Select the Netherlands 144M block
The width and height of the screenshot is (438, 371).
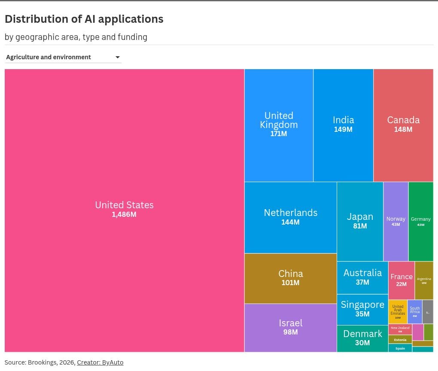pos(291,217)
